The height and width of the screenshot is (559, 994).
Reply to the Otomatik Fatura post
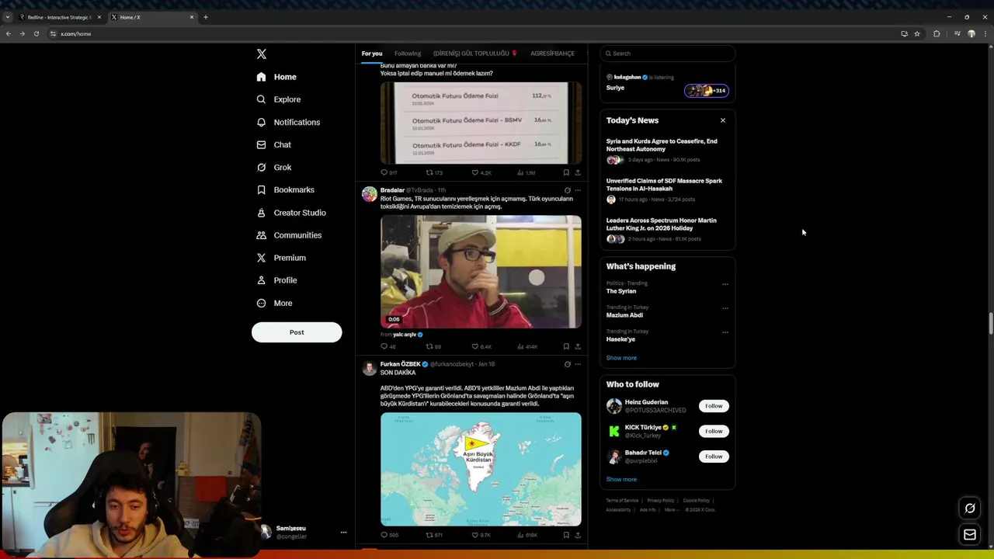[x=388, y=172]
